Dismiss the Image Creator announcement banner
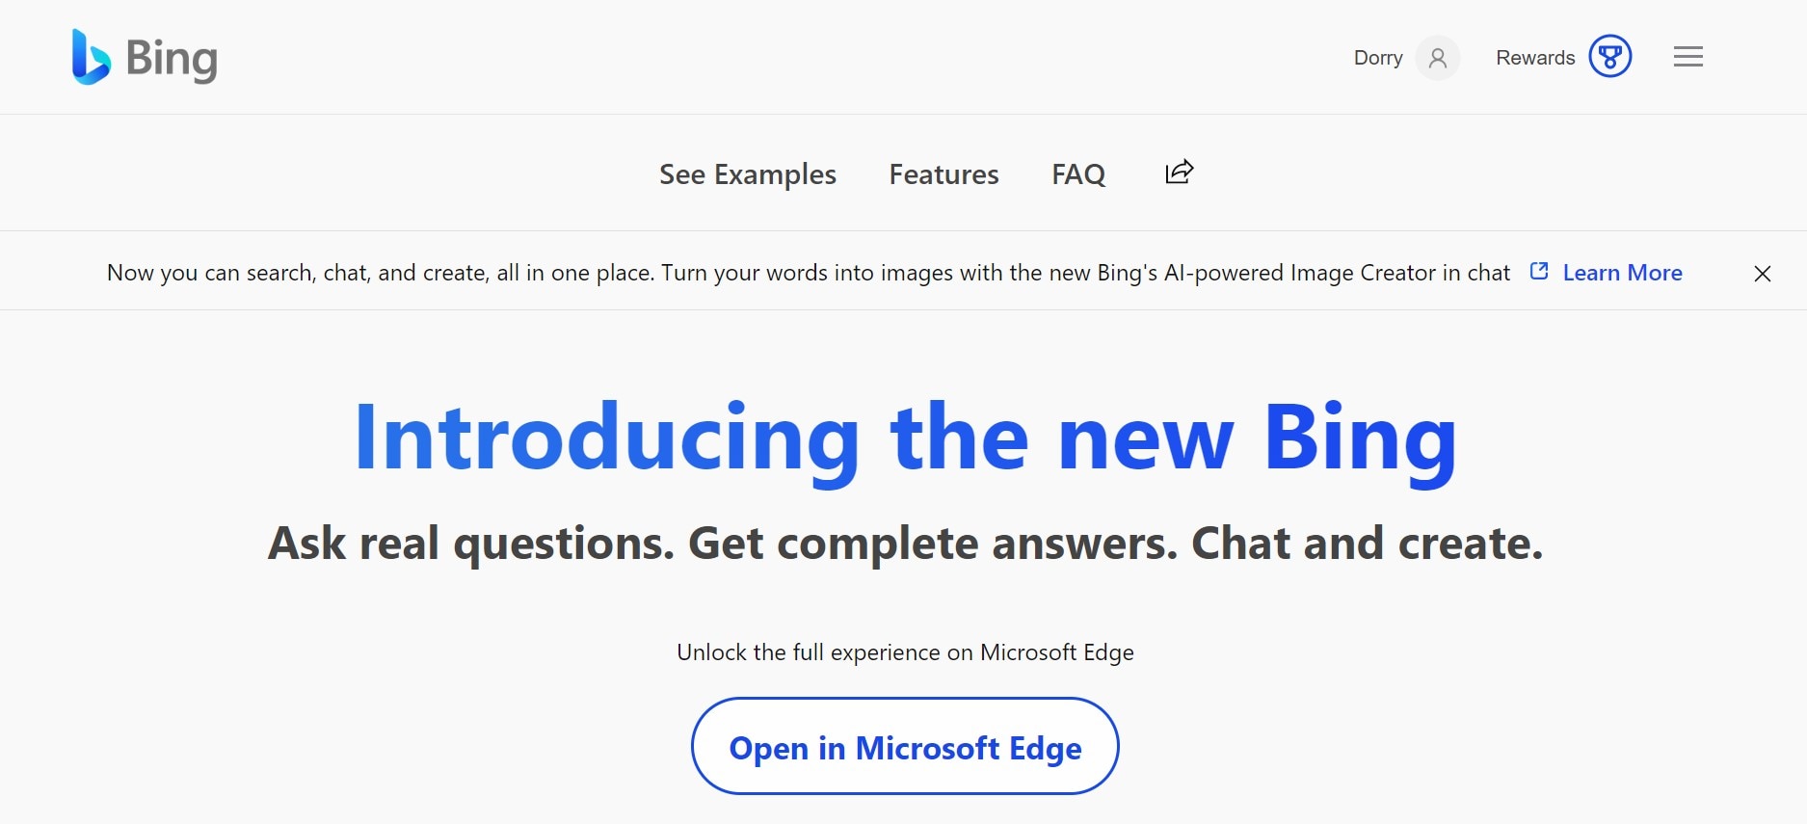Screen dimensions: 1807x824 1762,274
